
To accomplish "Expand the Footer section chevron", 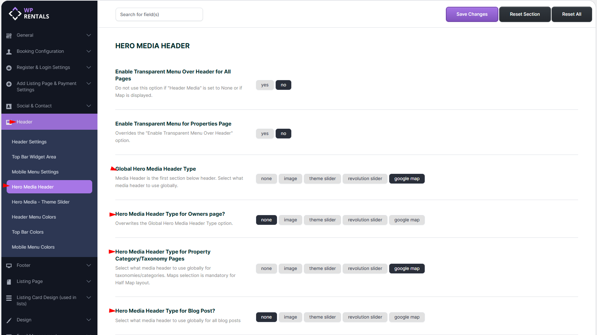I will [89, 265].
